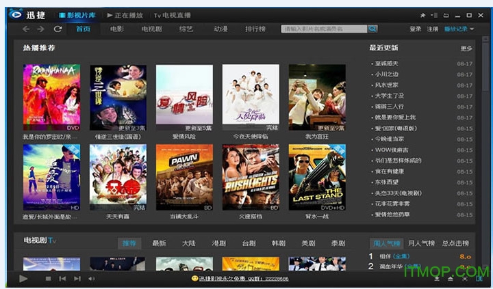Open 大学生了没 in recent updates

click(389, 96)
